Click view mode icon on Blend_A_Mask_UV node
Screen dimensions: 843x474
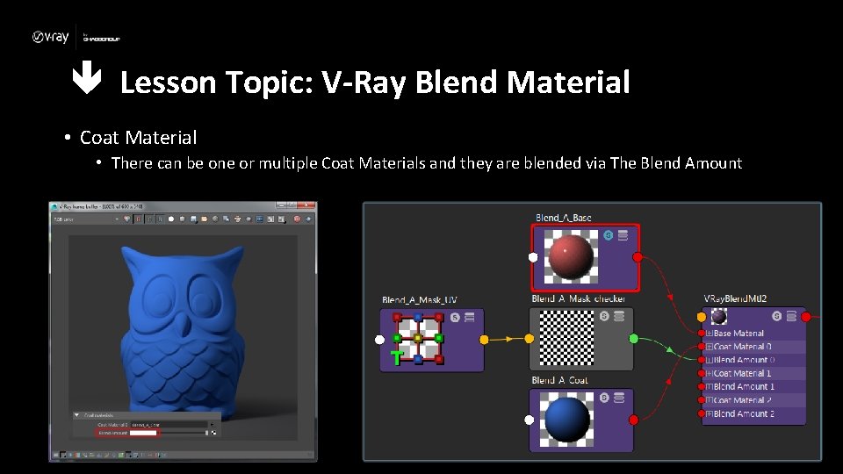(x=470, y=317)
